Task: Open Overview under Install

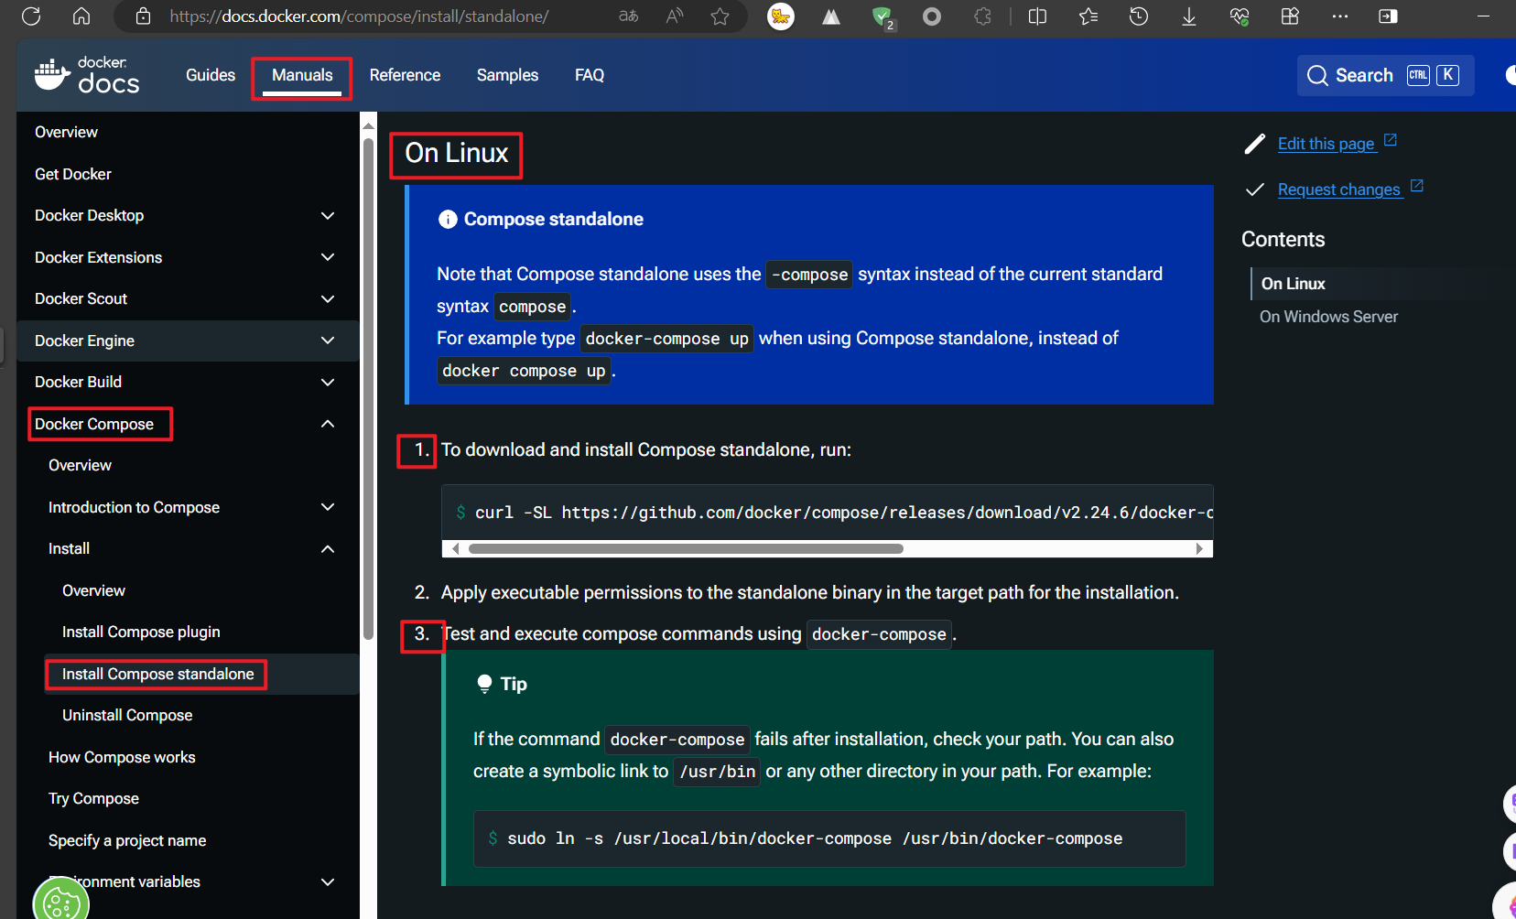Action: click(x=93, y=591)
